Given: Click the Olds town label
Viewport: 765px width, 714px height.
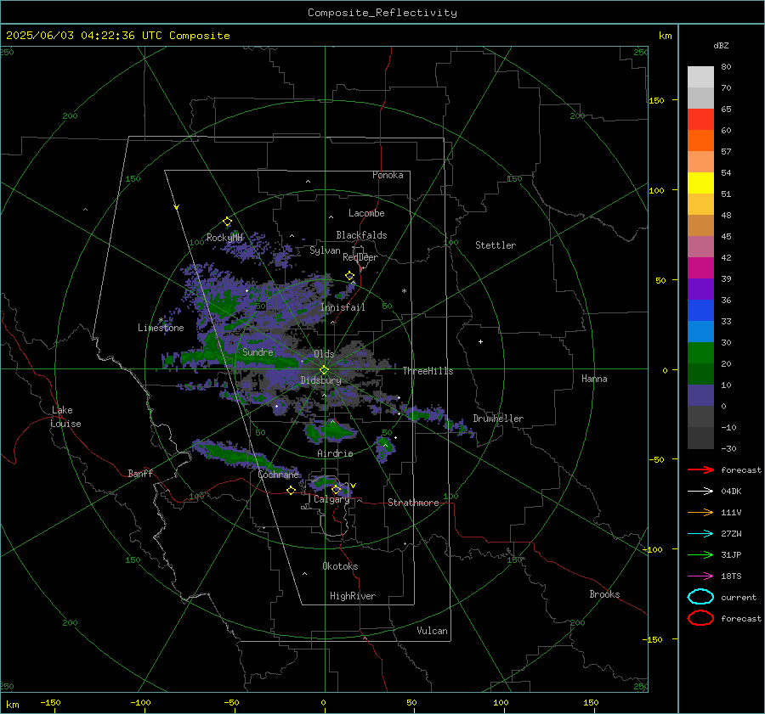Looking at the screenshot, I should point(324,353).
